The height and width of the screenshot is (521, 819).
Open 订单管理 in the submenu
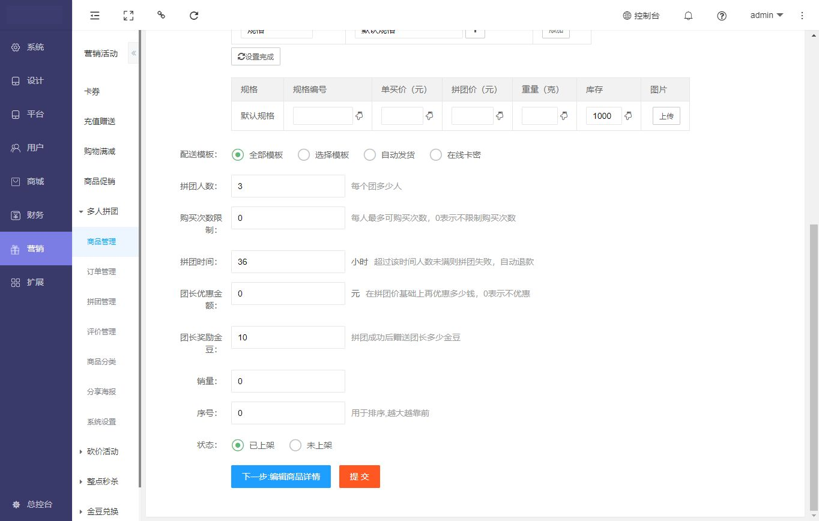coord(101,271)
